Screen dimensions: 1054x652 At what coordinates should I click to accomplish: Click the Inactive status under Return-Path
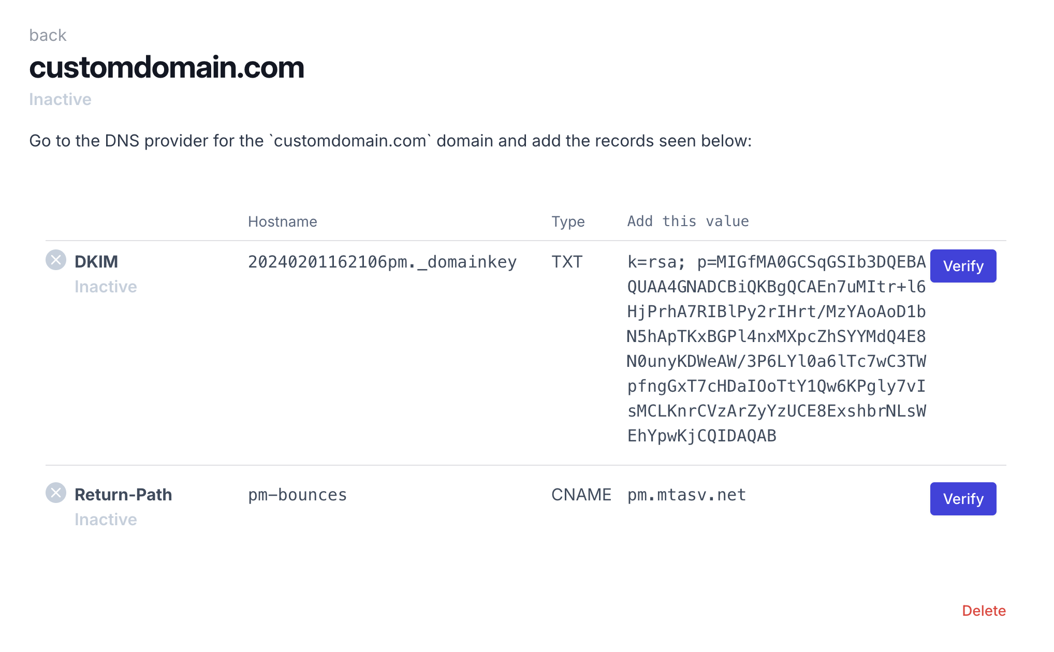pos(106,519)
